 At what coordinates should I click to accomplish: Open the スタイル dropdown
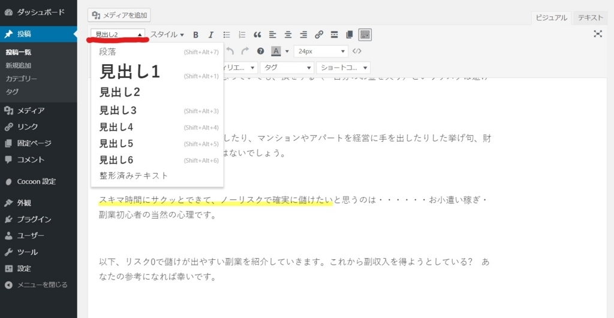[167, 35]
